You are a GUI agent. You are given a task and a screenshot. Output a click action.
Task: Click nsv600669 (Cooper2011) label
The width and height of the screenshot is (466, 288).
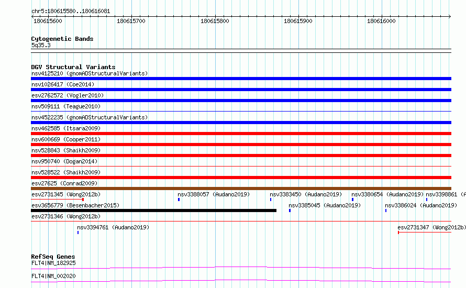66,139
